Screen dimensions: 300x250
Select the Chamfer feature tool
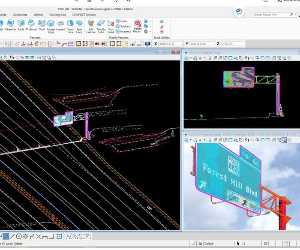[11, 25]
